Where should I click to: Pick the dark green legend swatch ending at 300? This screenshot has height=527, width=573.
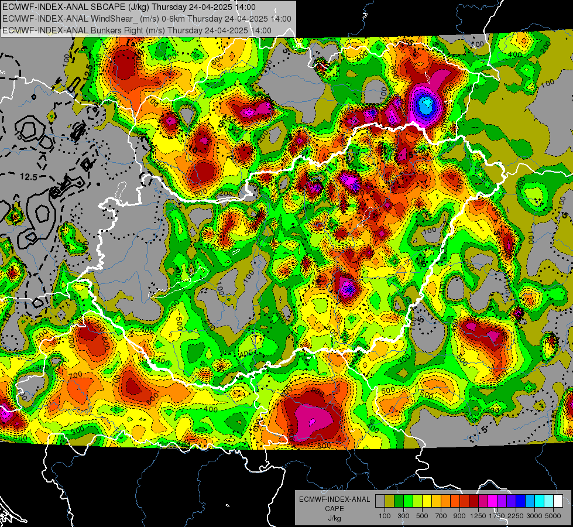coord(399,501)
